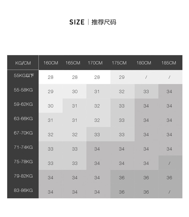This screenshot has height=217, width=189.
Task: Click size 29 in the 55KG以下 row
Action: [122, 77]
